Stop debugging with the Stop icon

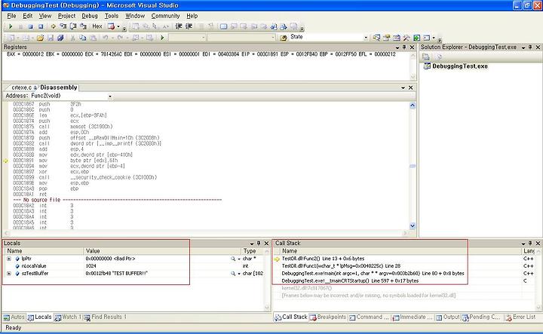30,26
